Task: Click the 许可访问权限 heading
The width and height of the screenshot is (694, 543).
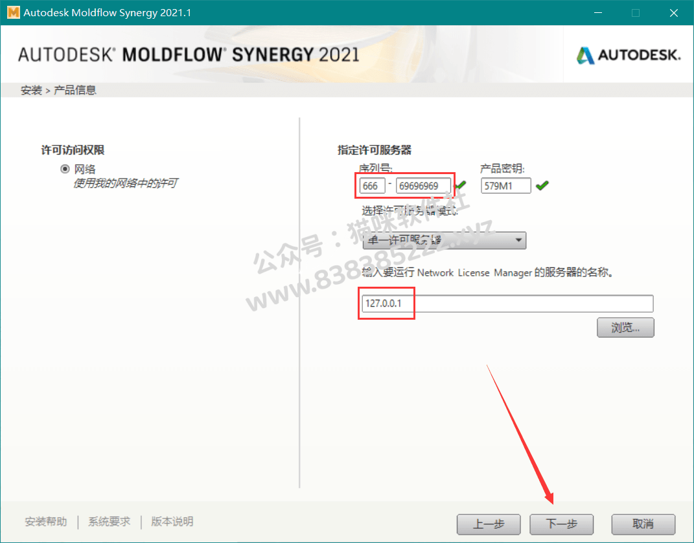Action: coord(73,150)
